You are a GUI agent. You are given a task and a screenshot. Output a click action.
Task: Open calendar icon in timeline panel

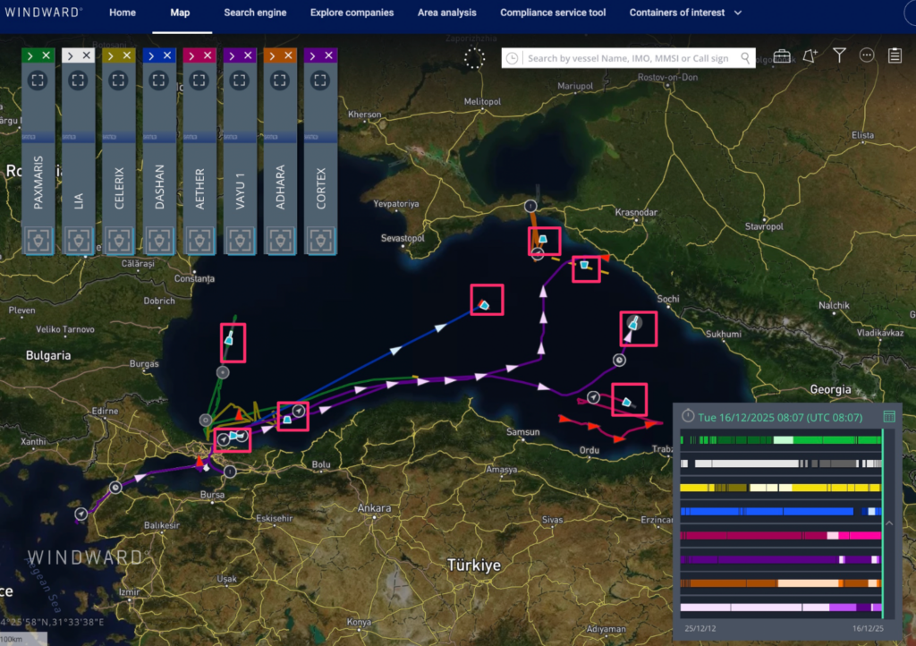pos(889,416)
